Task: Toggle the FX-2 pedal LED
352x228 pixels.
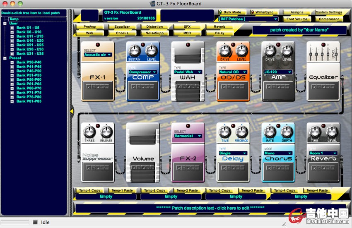Action: click(188, 126)
